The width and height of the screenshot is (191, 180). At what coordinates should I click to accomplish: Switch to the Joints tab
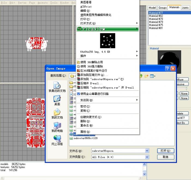point(185,8)
